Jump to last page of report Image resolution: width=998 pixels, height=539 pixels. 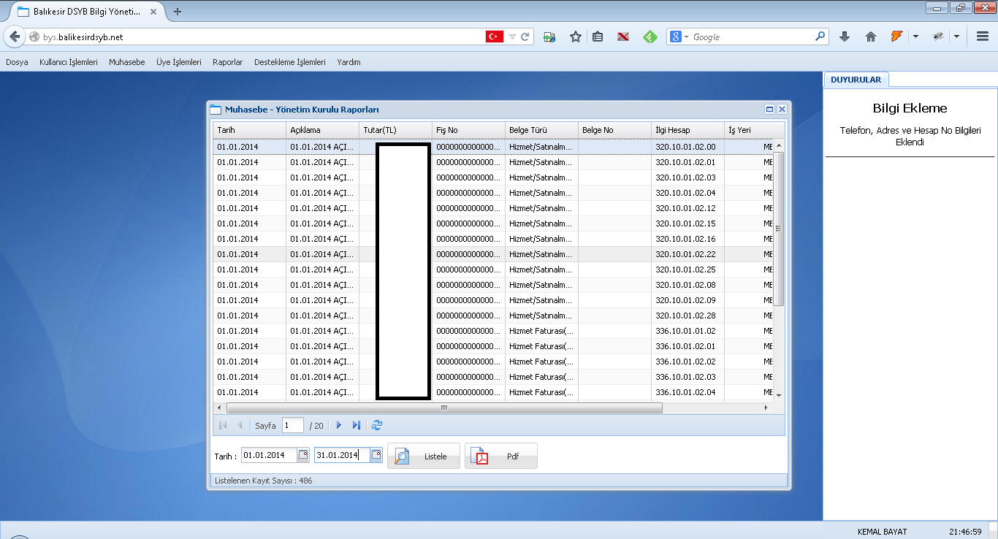[x=357, y=425]
